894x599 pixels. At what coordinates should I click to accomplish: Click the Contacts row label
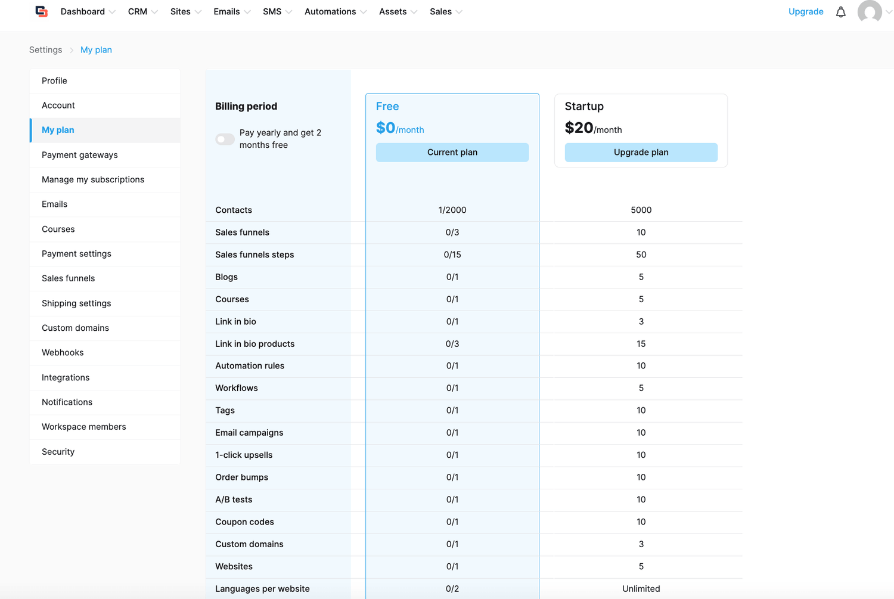(234, 210)
